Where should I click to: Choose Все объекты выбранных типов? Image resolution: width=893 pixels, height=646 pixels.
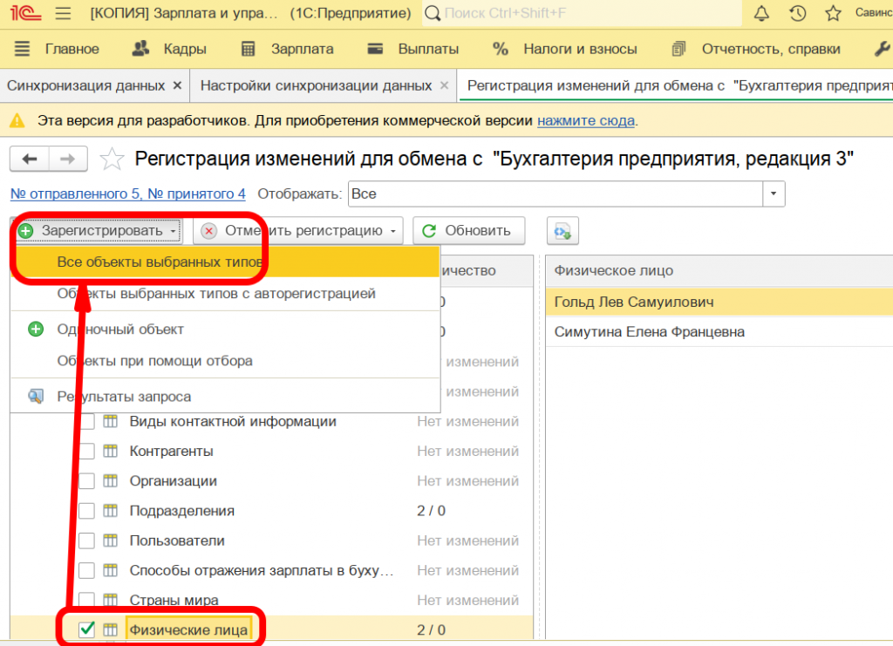(x=225, y=262)
